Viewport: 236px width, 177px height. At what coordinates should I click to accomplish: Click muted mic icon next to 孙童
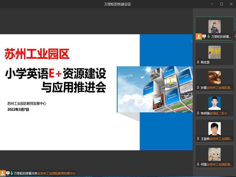(198, 88)
